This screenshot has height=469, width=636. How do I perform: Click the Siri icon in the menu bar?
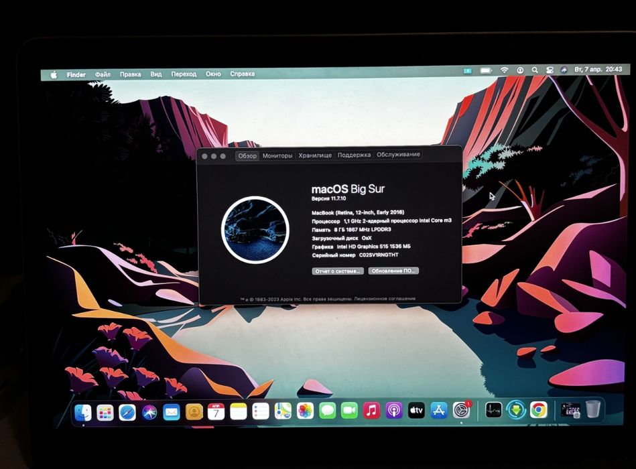564,70
